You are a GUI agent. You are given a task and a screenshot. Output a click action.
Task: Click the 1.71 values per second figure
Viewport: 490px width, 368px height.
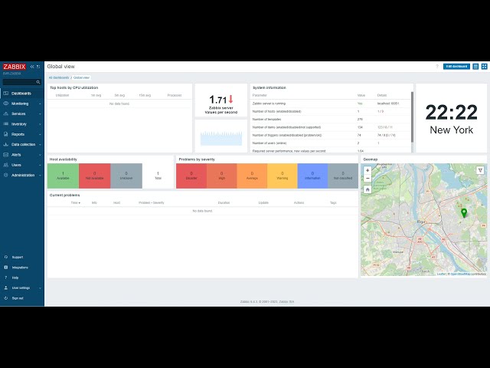click(x=217, y=100)
